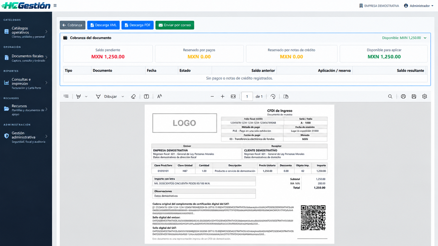This screenshot has height=246, width=438.
Task: Click the page number input field
Action: [x=247, y=96]
